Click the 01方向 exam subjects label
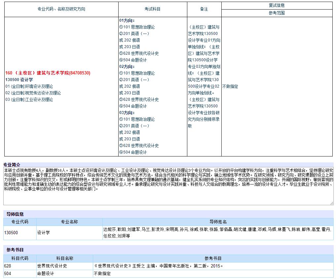Viewport: 336px width, 279px height. pos(127,20)
